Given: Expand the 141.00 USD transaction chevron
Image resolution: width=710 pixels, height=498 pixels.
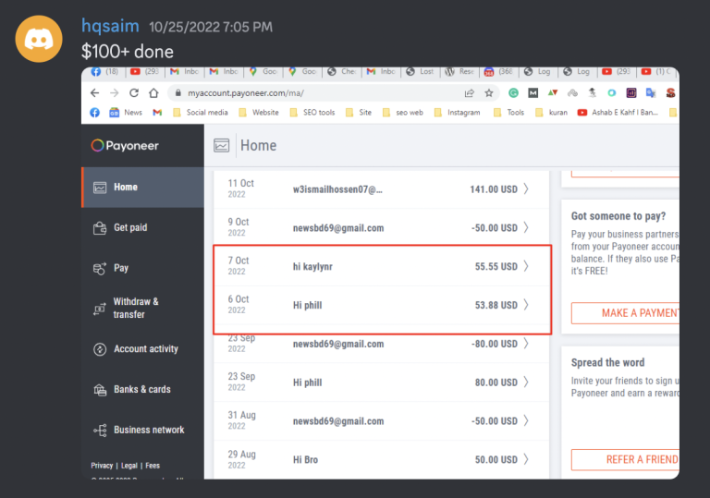Looking at the screenshot, I should click(526, 189).
